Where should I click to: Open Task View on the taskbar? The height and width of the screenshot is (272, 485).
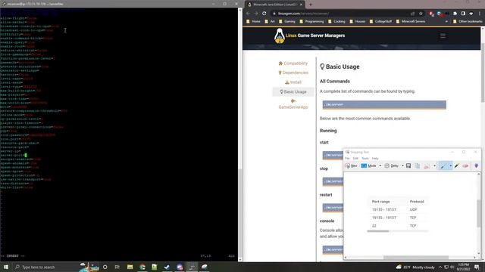click(x=117, y=267)
